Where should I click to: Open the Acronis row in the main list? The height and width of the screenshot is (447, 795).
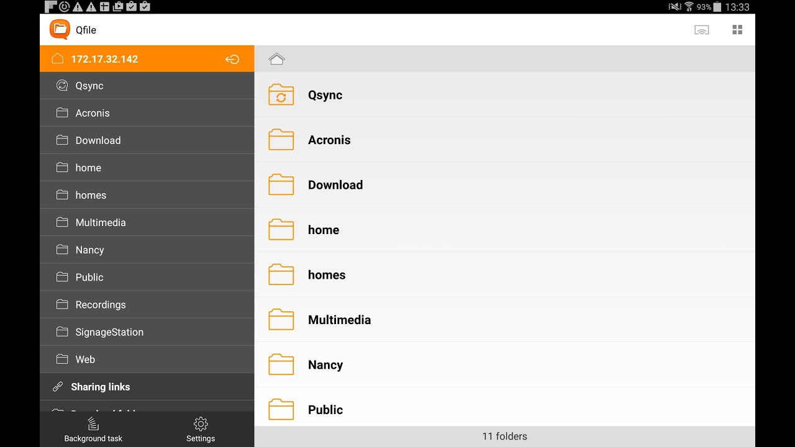(505, 140)
